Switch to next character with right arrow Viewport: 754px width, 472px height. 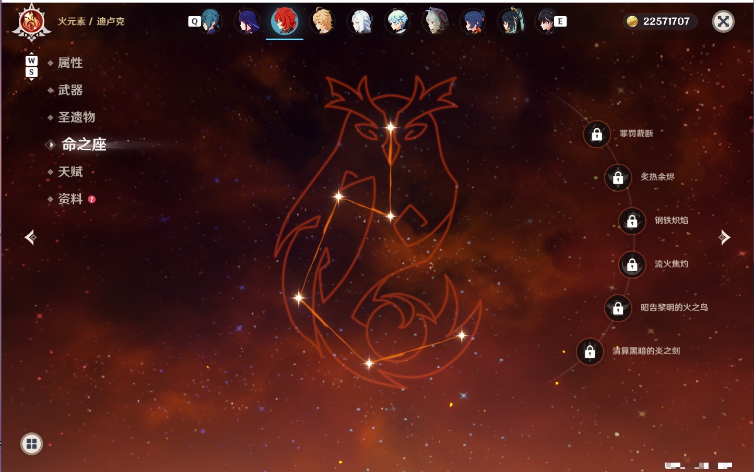[724, 237]
